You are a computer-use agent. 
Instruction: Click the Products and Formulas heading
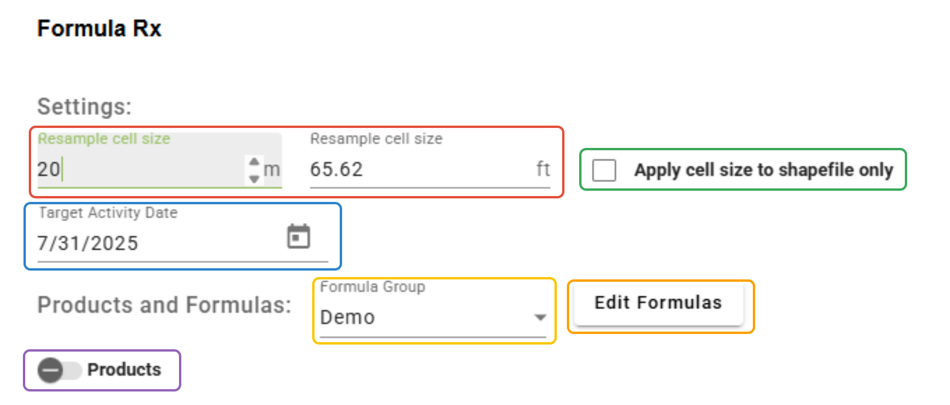[164, 305]
